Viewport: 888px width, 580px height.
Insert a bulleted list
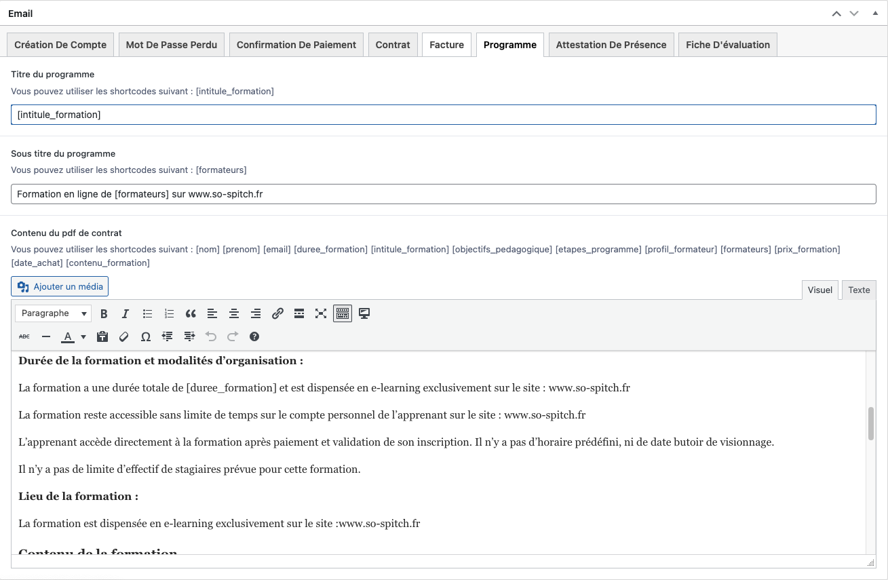[x=147, y=313]
